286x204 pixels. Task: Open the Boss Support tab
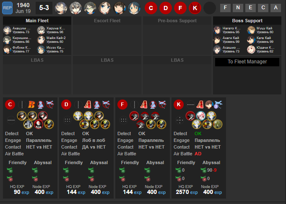[x=247, y=21]
